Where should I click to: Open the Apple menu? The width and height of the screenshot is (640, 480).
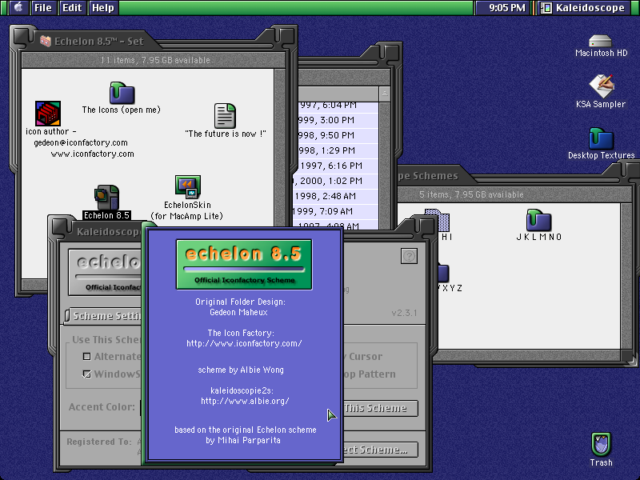click(18, 7)
